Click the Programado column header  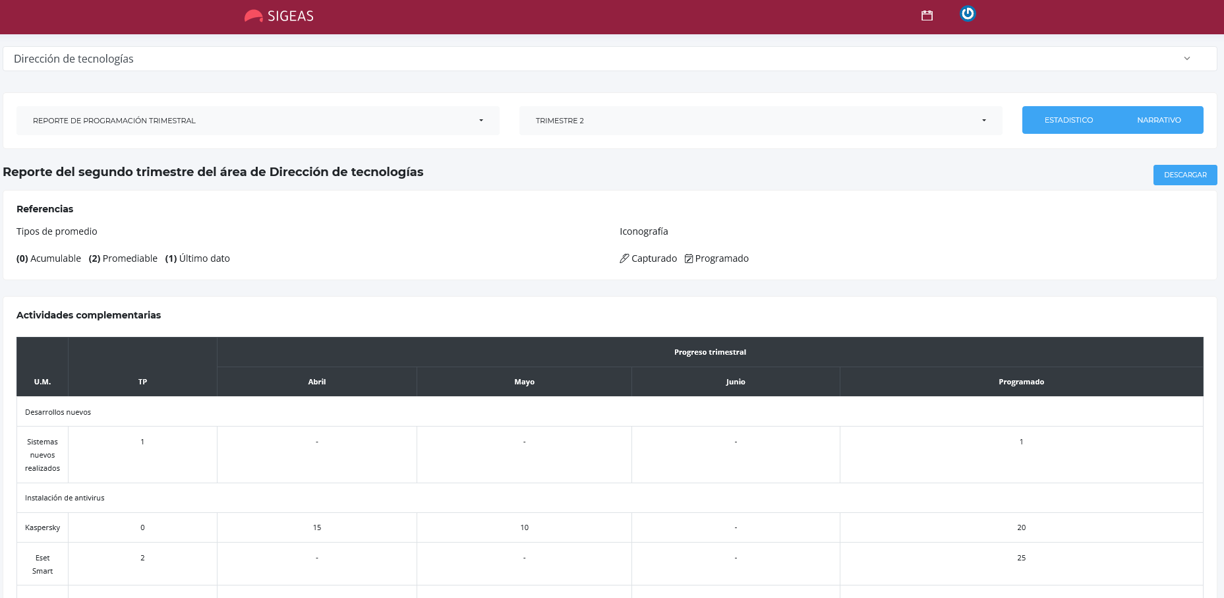pos(1022,382)
